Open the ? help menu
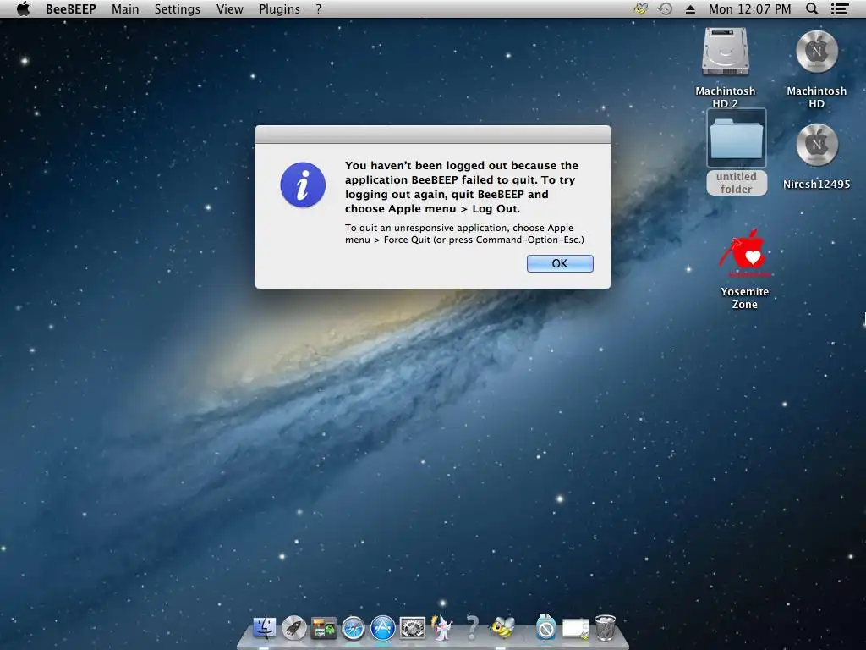 (319, 8)
